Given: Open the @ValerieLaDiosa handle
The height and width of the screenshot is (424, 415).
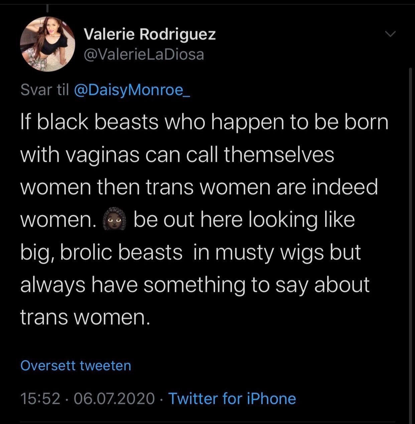Looking at the screenshot, I should pyautogui.click(x=144, y=55).
